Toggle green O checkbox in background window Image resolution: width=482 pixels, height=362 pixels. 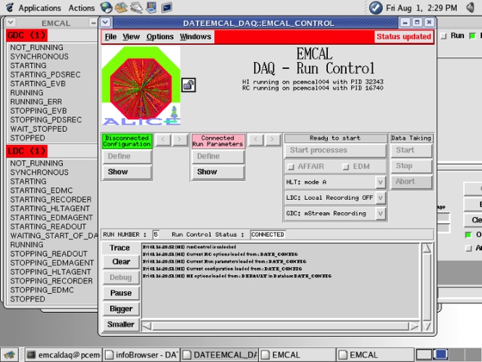coord(468,235)
